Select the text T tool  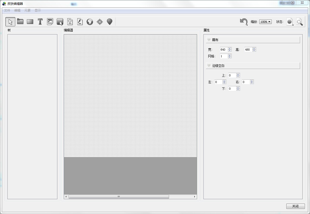[x=40, y=22]
